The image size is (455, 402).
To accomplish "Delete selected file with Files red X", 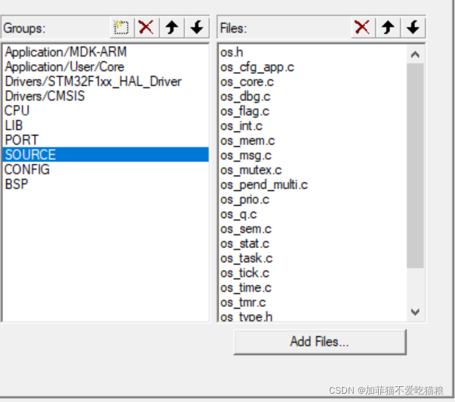I will click(x=363, y=28).
